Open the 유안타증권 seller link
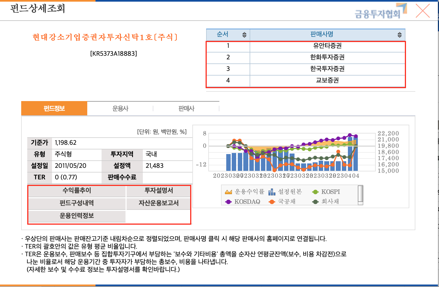 coord(327,46)
